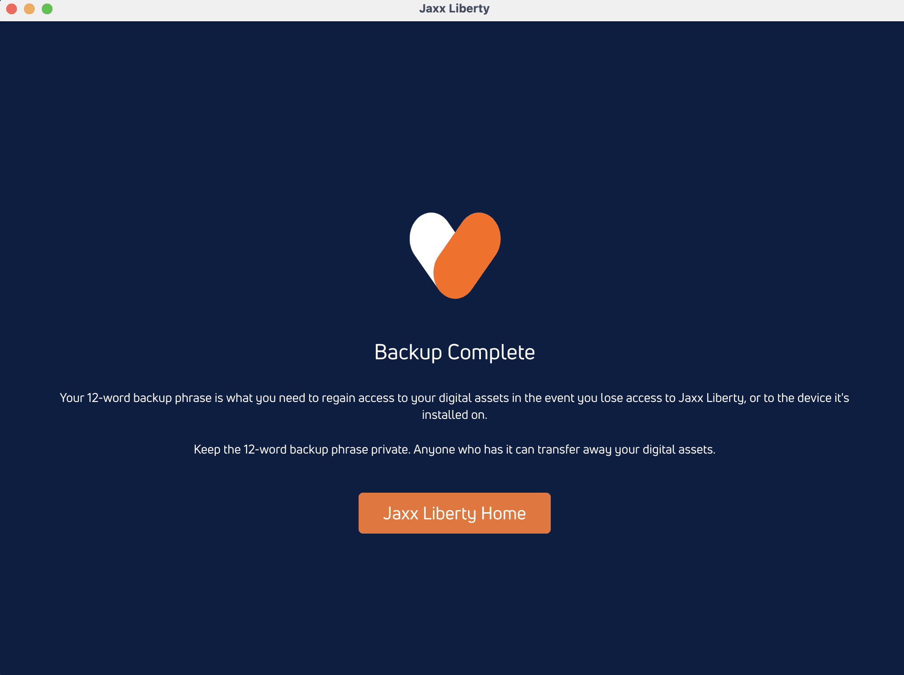904x675 pixels.
Task: Minimize the Jaxx Liberty window
Action: click(x=29, y=9)
